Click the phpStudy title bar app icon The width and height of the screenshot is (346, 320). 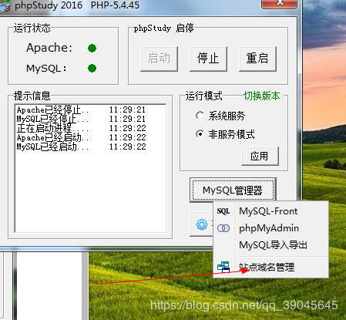coord(5,6)
